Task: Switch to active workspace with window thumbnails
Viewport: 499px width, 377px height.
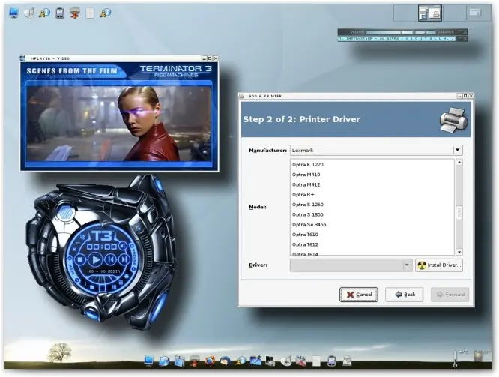Action: [x=430, y=13]
